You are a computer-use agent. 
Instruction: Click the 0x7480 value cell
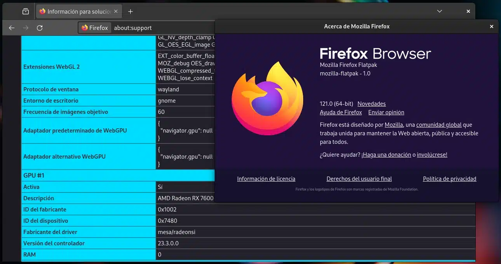coord(316,221)
